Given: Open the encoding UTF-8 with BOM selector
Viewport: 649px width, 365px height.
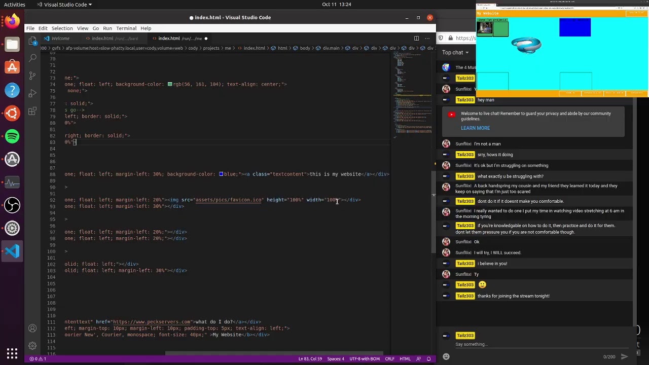Looking at the screenshot, I should [365, 359].
